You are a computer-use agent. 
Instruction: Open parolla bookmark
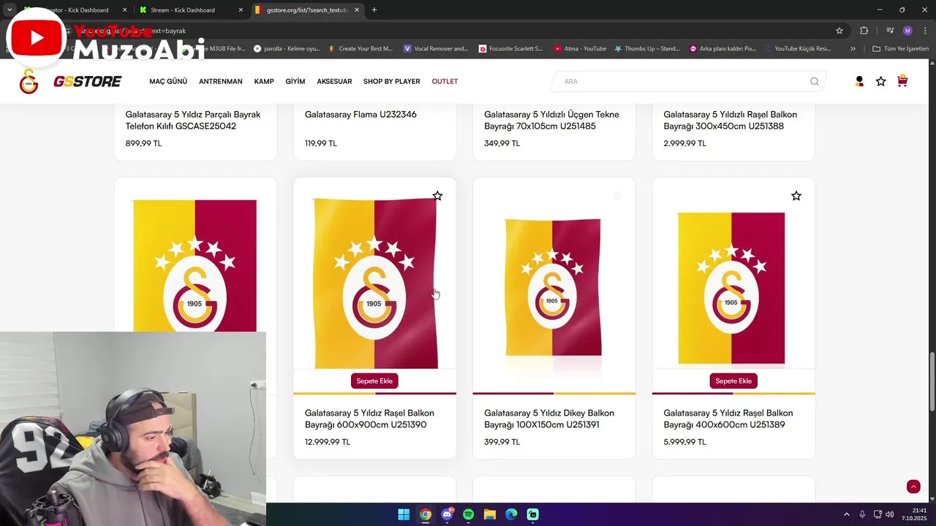coord(287,48)
